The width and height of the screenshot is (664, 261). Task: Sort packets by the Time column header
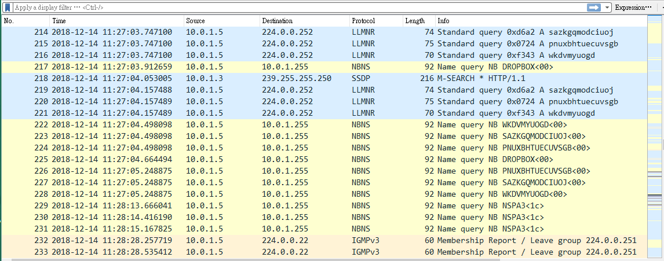point(117,21)
